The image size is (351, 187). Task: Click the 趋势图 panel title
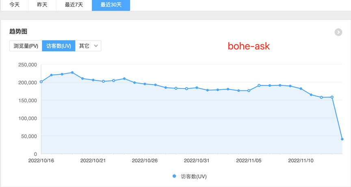(x=18, y=31)
